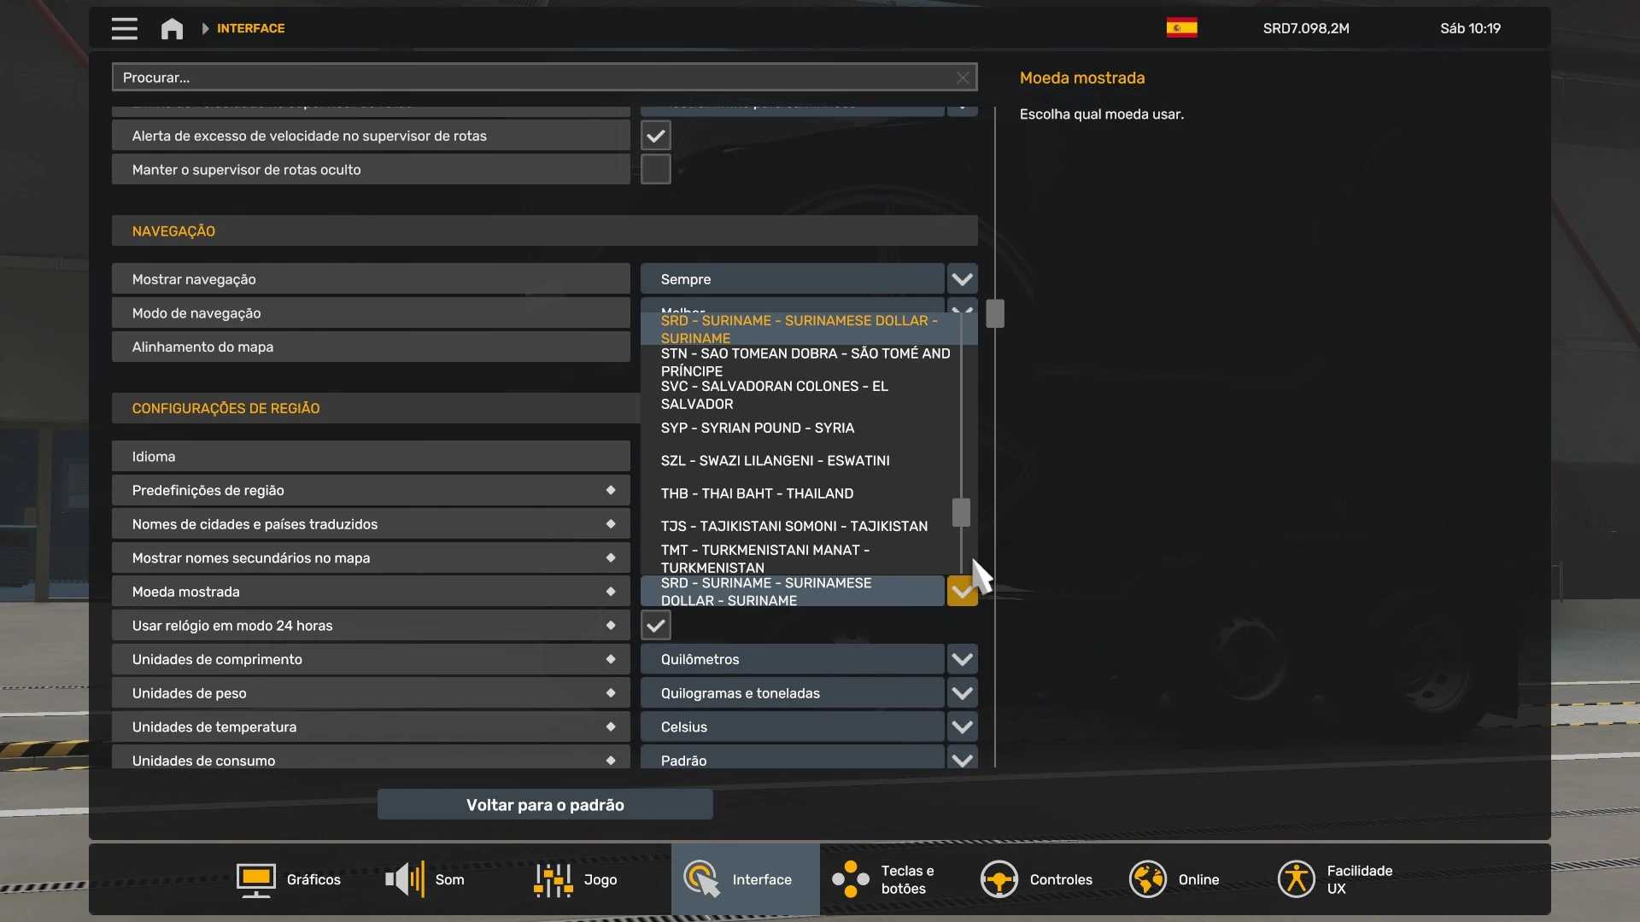Open Facilidade UX accessibility icon
The height and width of the screenshot is (922, 1640).
click(x=1296, y=879)
